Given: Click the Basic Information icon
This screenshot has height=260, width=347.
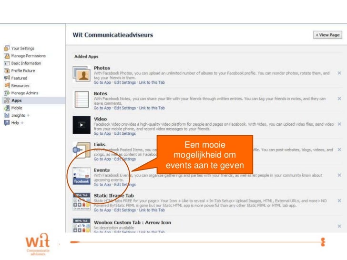Looking at the screenshot, I should [x=7, y=63].
